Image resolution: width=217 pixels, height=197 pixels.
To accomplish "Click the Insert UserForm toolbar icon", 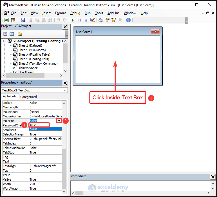I will point(13,20).
